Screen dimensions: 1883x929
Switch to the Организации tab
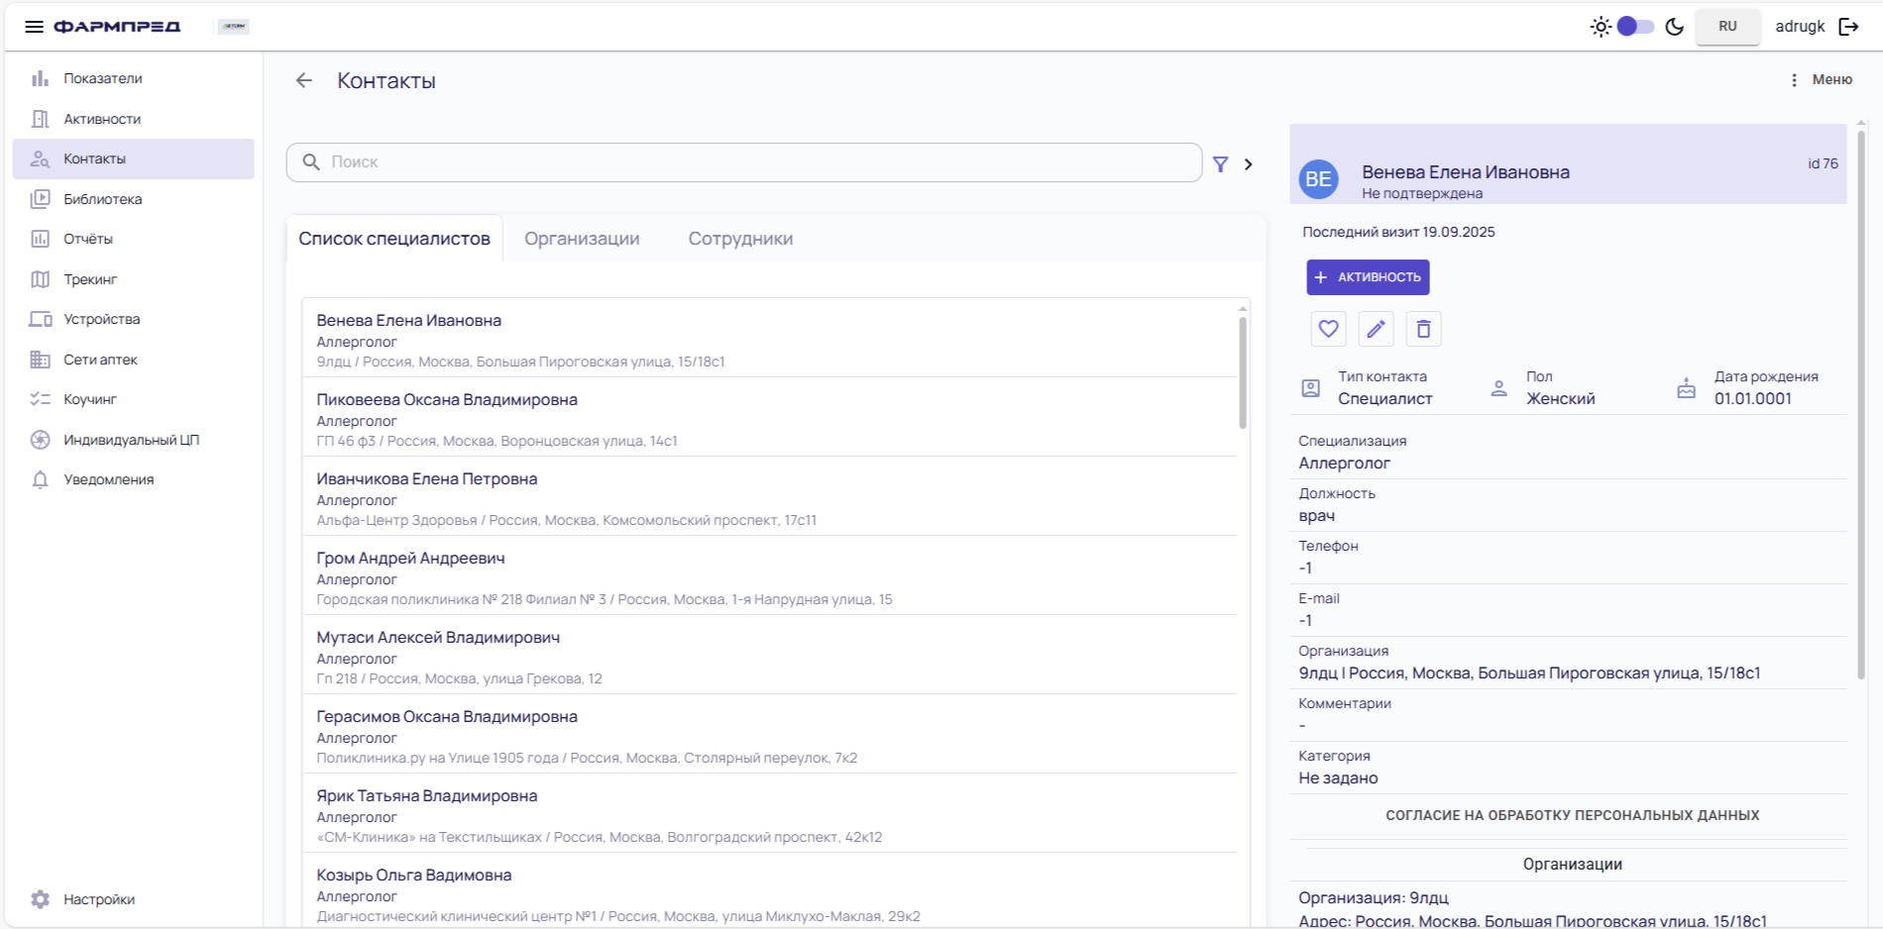(582, 239)
